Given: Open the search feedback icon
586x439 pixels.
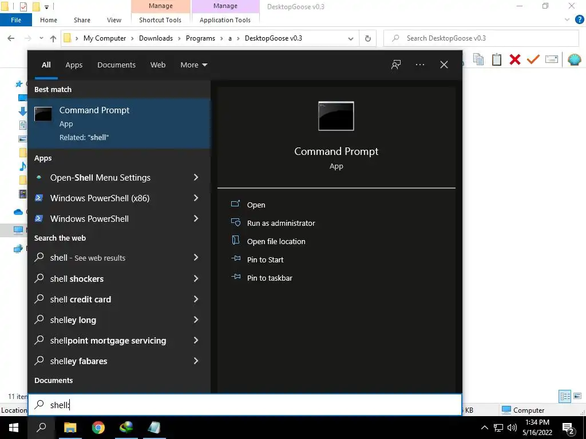Looking at the screenshot, I should click(396, 65).
